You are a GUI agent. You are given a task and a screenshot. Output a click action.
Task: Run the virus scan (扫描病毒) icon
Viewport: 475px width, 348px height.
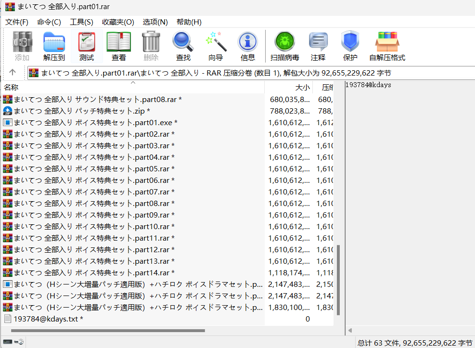click(284, 47)
